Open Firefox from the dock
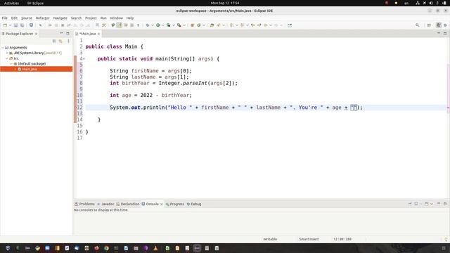The image size is (450, 253). [96, 248]
